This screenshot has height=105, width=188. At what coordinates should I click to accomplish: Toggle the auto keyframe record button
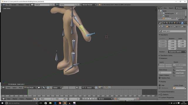click(x=115, y=99)
